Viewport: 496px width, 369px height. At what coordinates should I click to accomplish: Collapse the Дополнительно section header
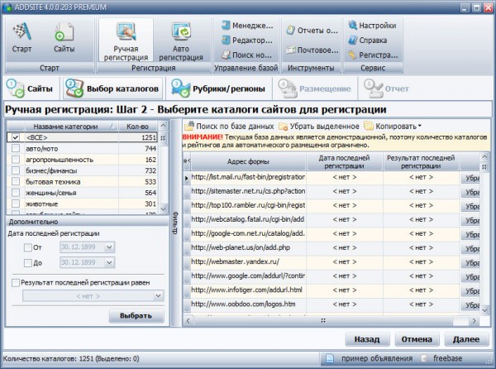[87, 222]
